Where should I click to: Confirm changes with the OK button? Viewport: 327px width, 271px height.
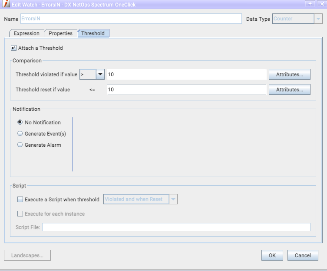coord(272,255)
